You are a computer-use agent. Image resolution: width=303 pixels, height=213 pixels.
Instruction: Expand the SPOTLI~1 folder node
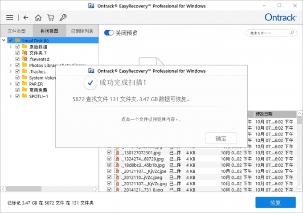(x=10, y=96)
